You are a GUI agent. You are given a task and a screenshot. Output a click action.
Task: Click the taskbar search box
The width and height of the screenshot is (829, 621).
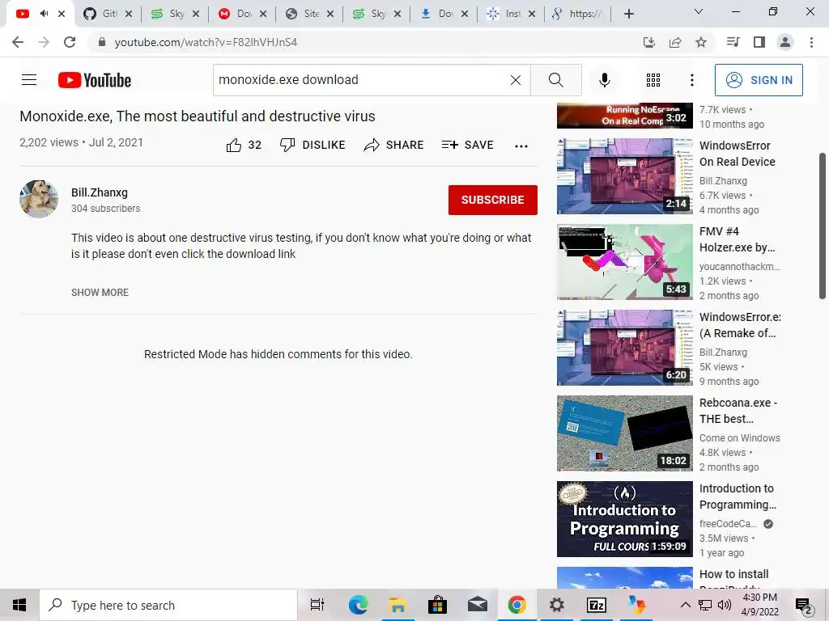tap(168, 605)
